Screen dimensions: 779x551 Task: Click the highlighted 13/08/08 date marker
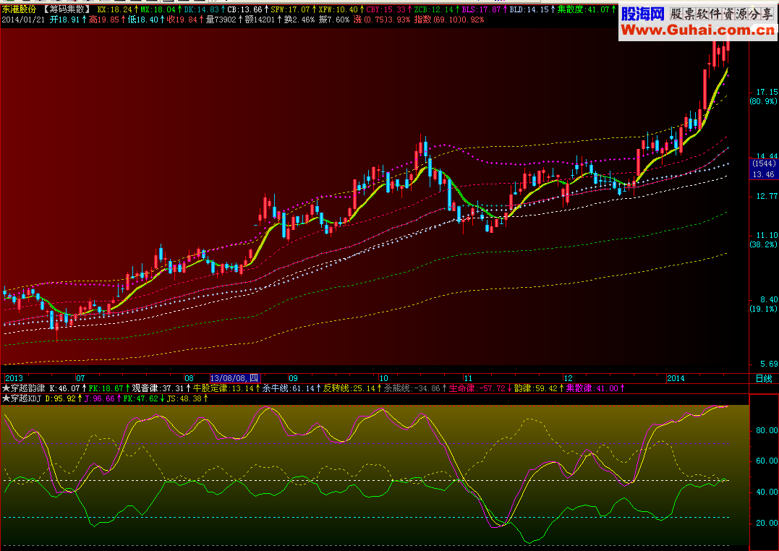235,379
